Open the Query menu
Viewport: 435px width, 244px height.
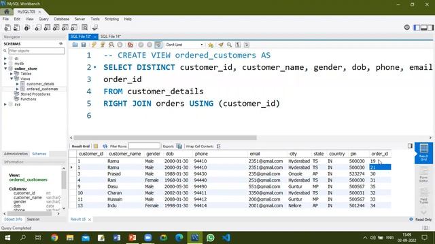tap(43, 19)
